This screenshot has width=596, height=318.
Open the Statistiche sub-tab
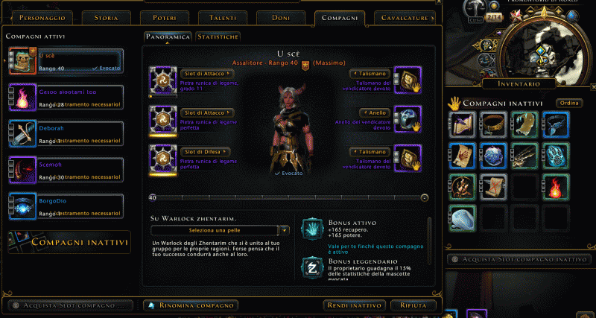coord(218,36)
